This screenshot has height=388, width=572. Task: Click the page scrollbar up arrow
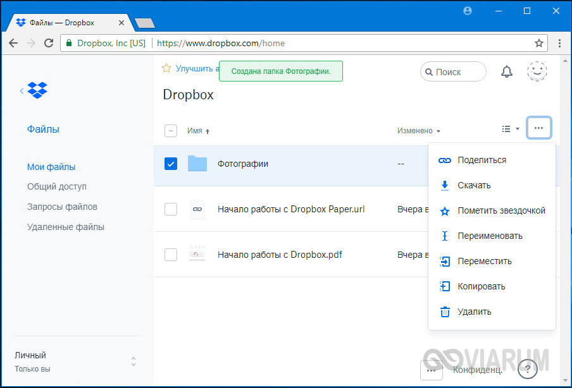click(x=566, y=61)
